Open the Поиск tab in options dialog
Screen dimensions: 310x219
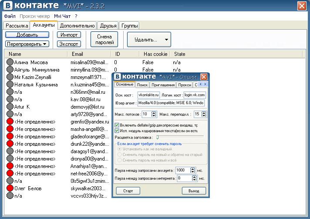click(x=142, y=85)
